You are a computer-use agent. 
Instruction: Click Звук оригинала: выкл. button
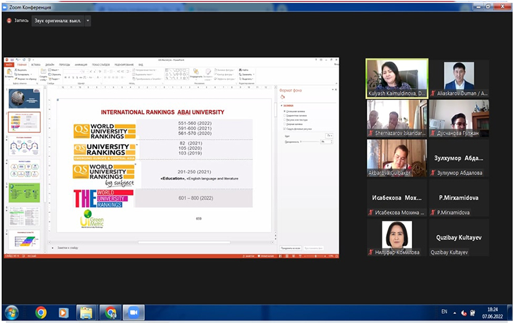point(57,20)
